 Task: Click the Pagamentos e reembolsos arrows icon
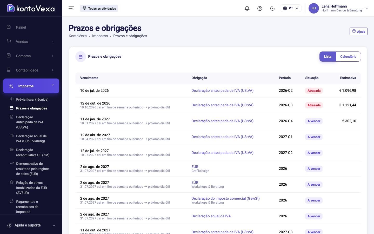pyautogui.click(x=11, y=201)
